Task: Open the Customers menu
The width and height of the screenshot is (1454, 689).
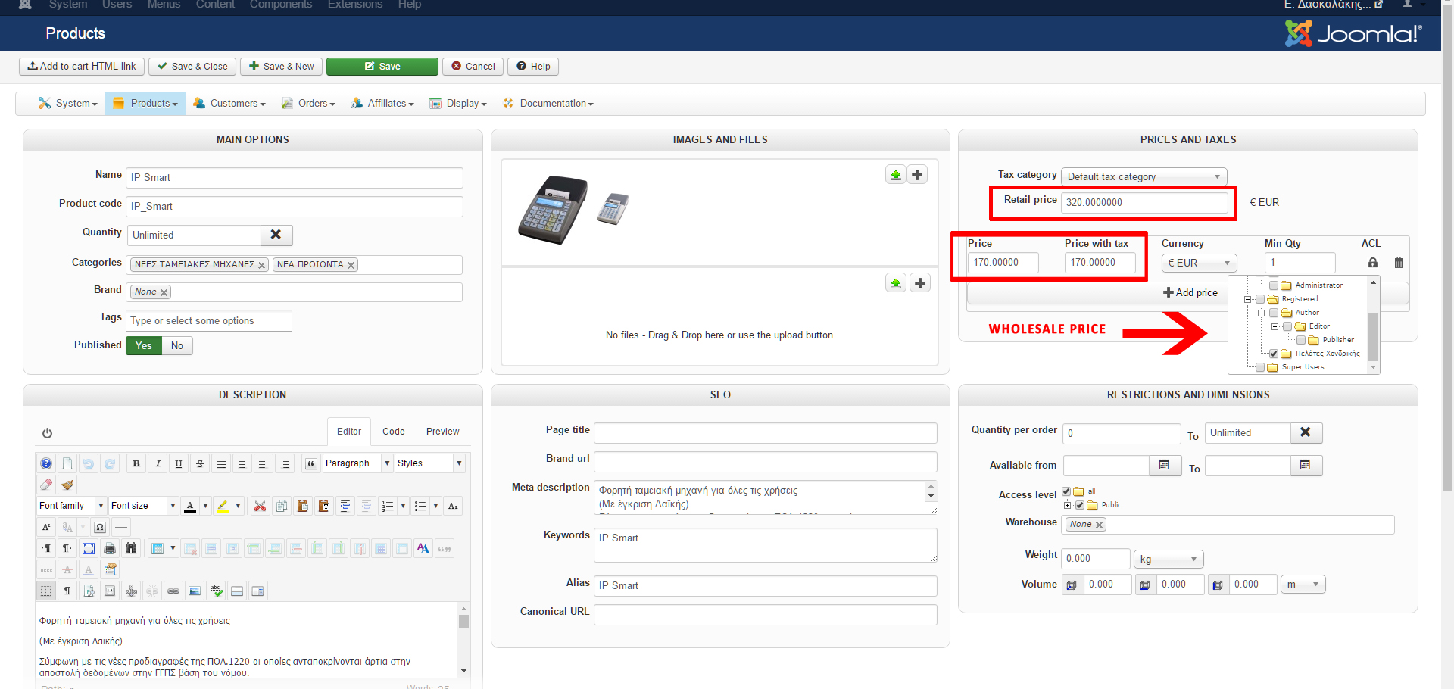Action: point(229,104)
